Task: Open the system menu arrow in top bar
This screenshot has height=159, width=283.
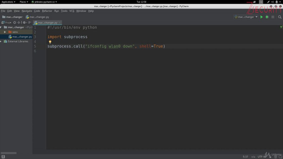Action: [280, 2]
